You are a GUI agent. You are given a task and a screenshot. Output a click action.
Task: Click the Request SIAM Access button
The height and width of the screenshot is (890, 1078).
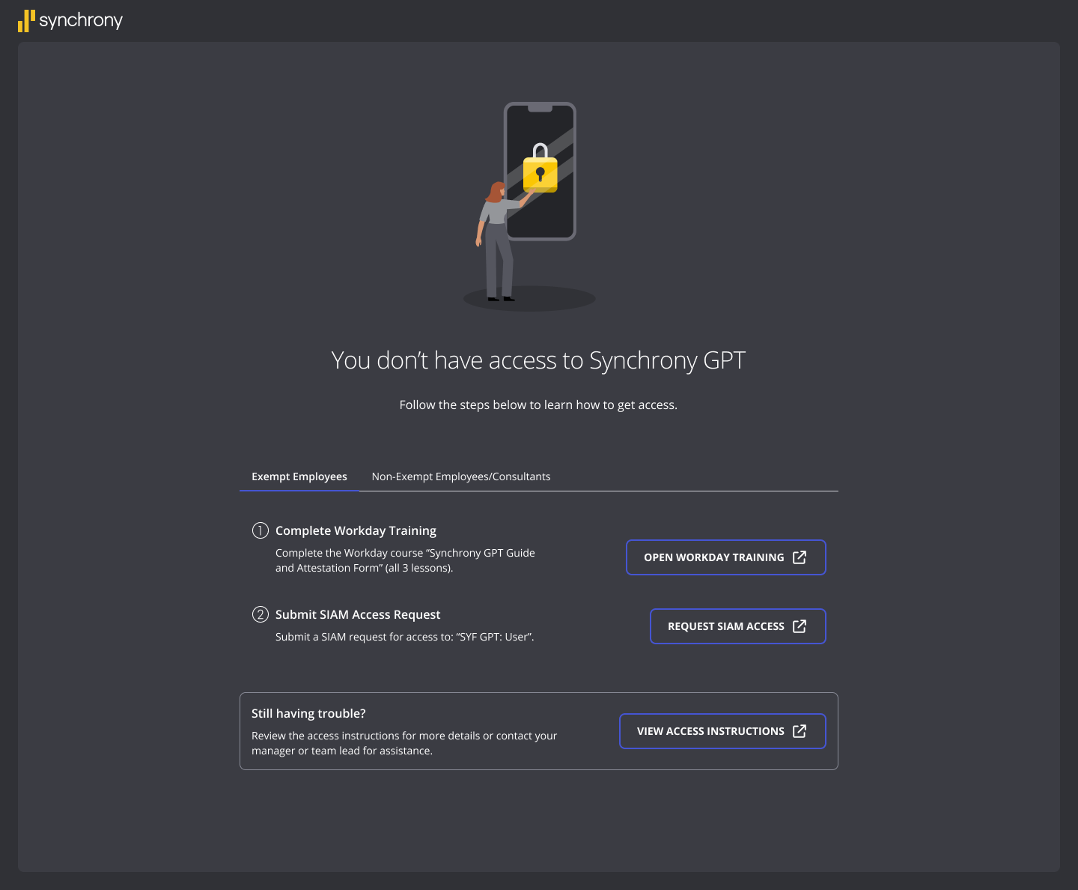(x=737, y=626)
